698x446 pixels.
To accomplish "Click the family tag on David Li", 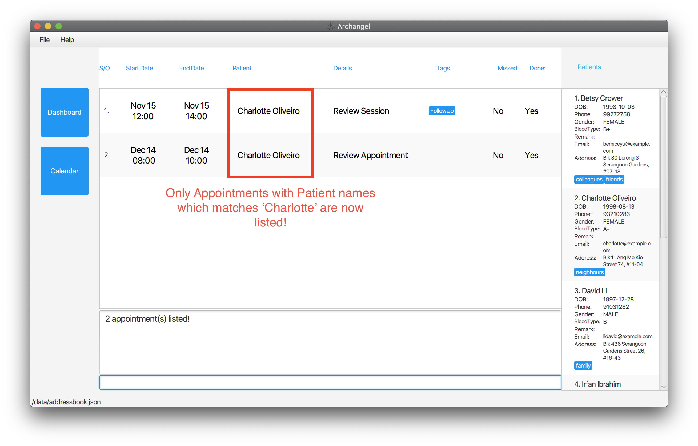I will [x=583, y=366].
